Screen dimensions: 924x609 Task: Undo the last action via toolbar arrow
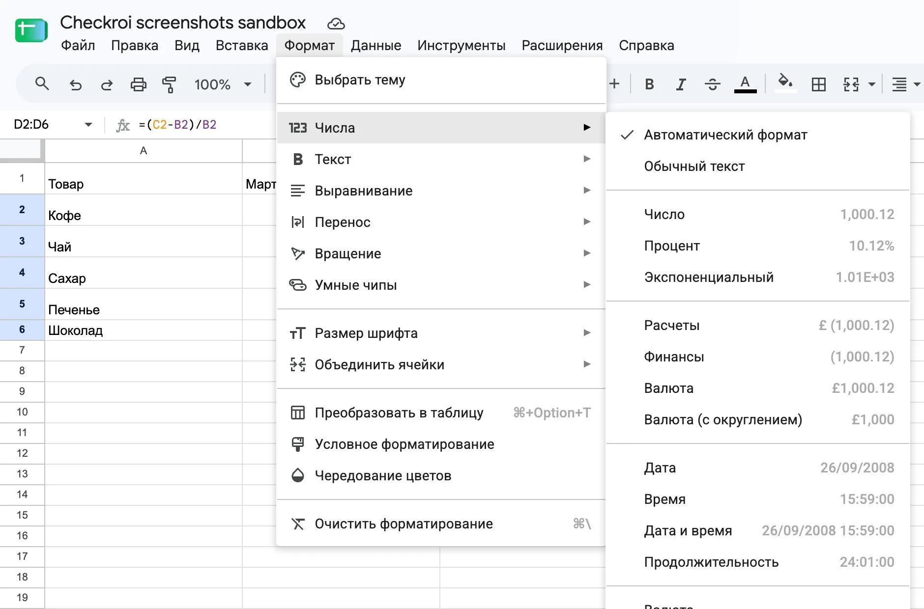tap(75, 84)
